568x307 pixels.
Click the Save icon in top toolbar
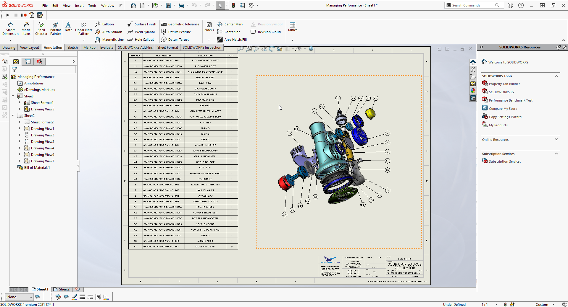click(x=168, y=5)
